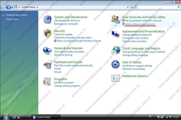Click the User Accounts and Family Safety heading

coord(144,17)
